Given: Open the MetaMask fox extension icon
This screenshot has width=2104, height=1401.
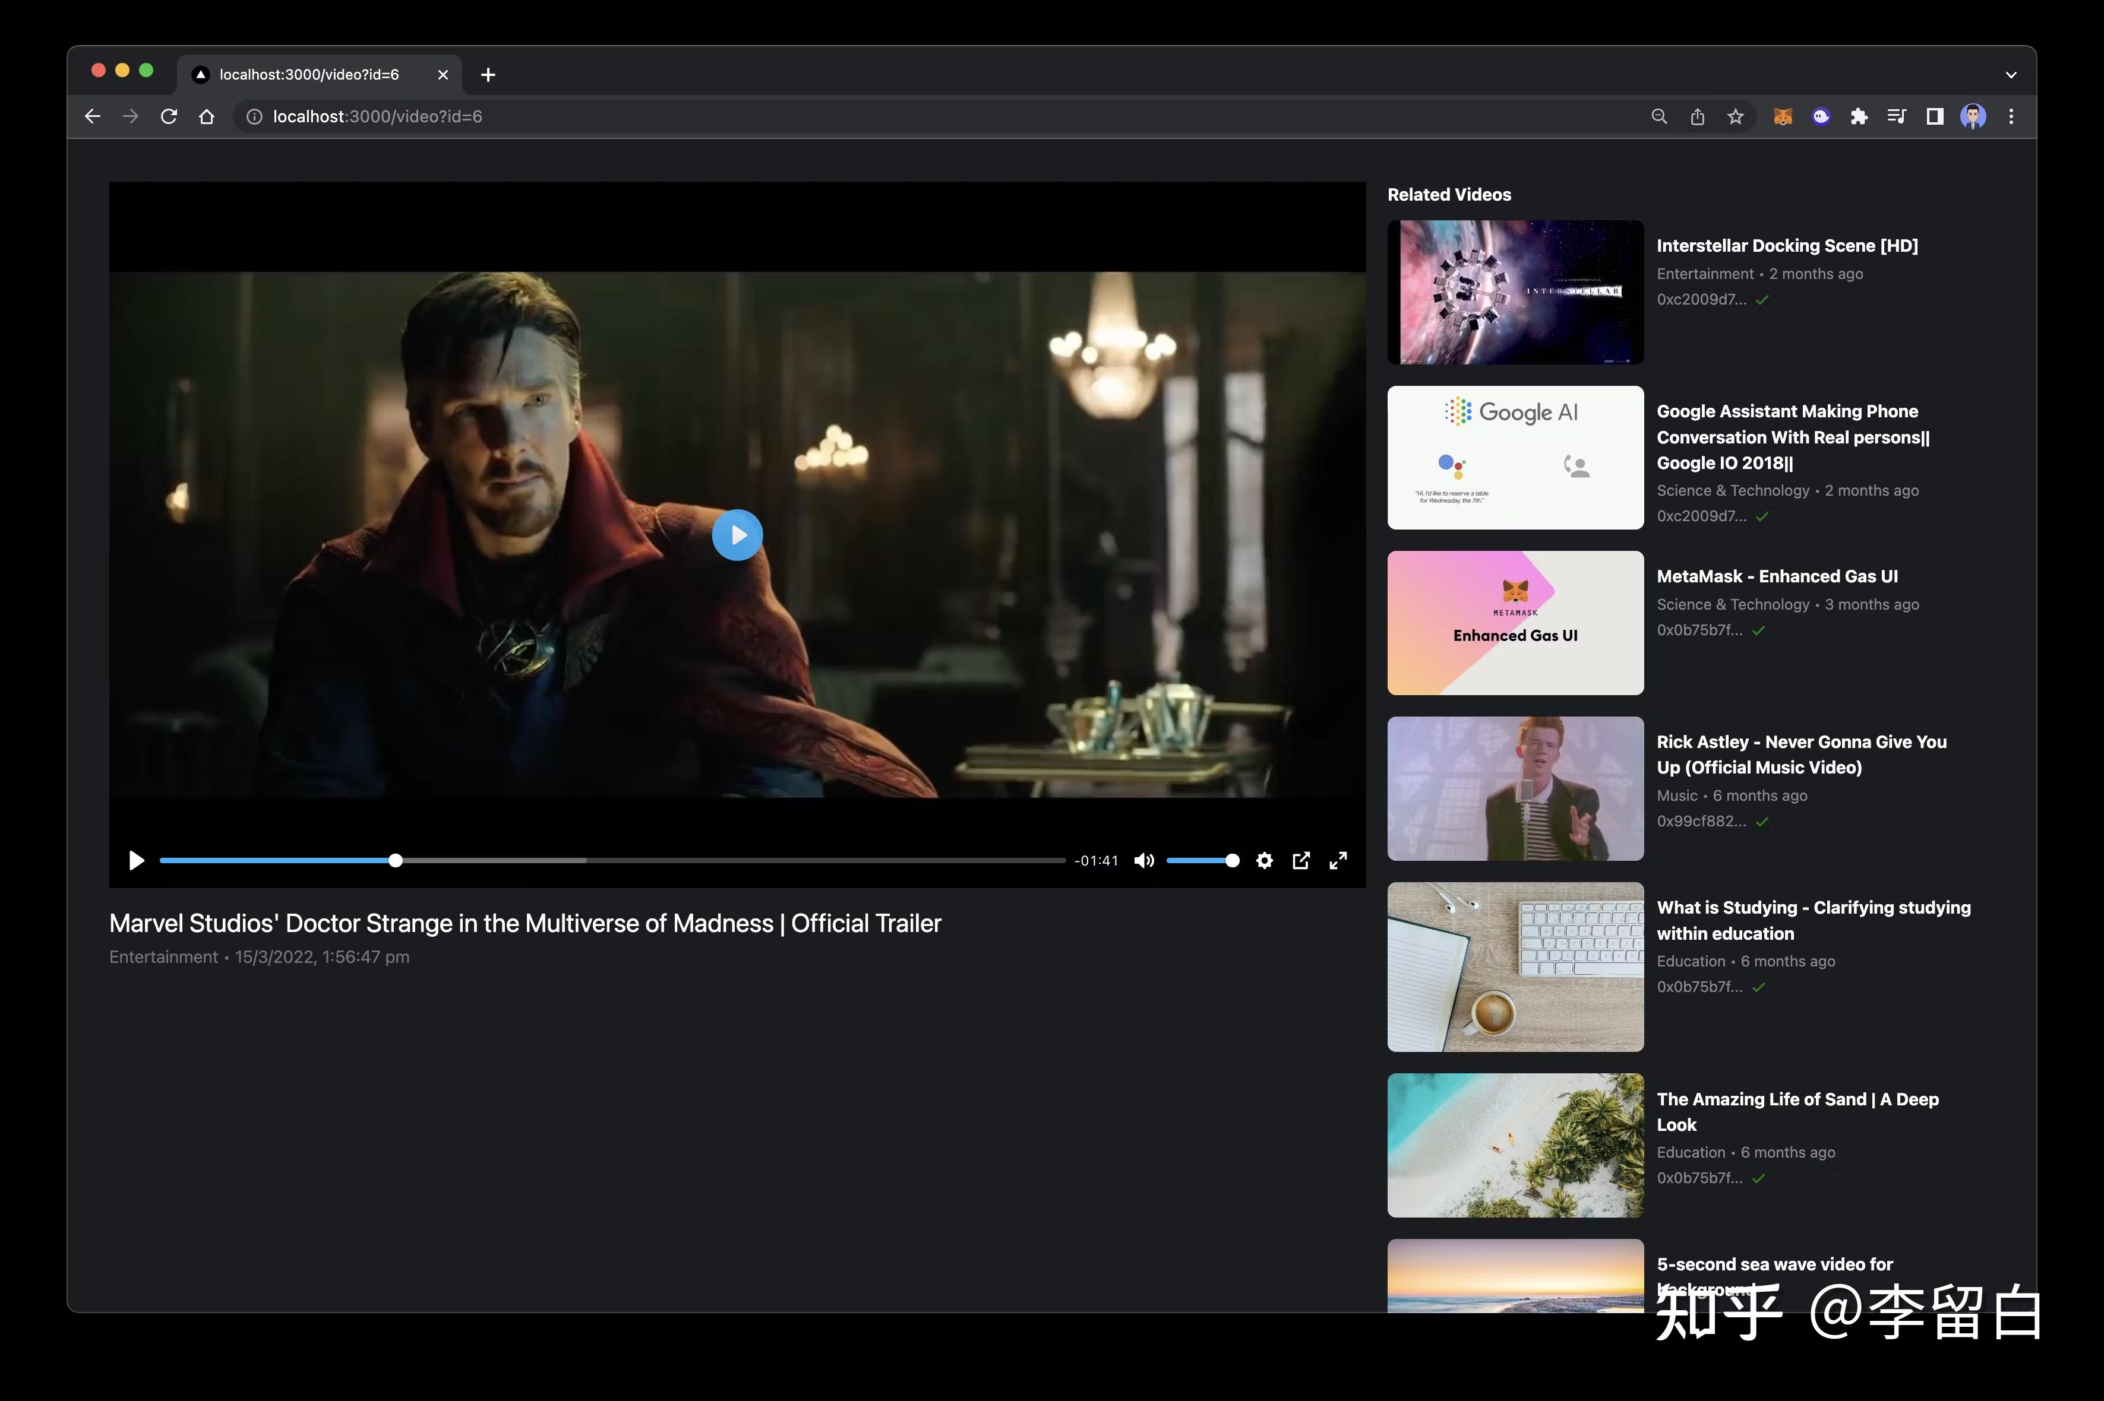Looking at the screenshot, I should coord(1782,116).
